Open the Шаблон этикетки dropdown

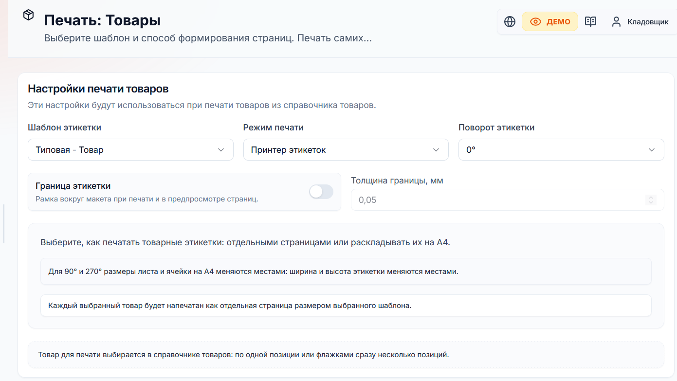(130, 150)
